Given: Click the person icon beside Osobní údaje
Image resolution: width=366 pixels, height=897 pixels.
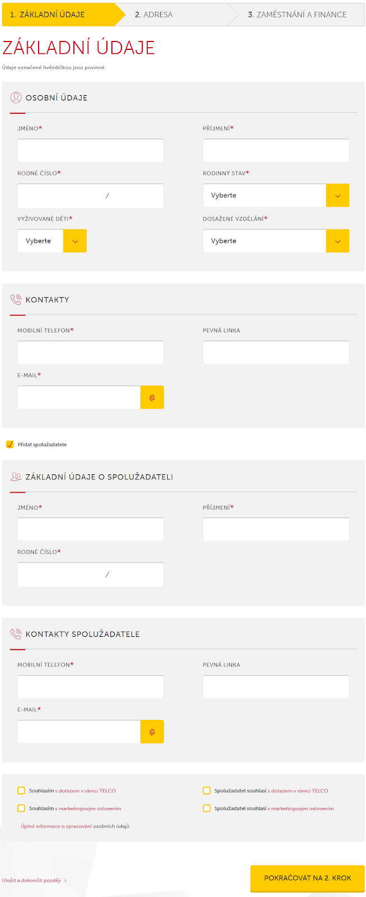Looking at the screenshot, I should point(16,98).
